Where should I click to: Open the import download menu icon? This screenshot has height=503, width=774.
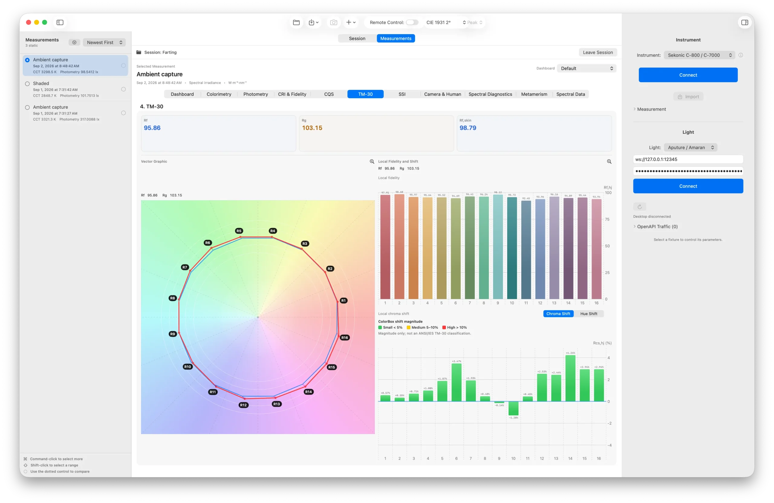pyautogui.click(x=314, y=22)
